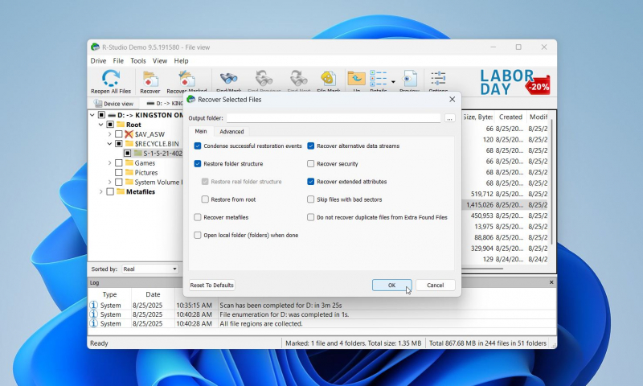Expand the System Volume folder node
The image size is (643, 386).
(109, 182)
